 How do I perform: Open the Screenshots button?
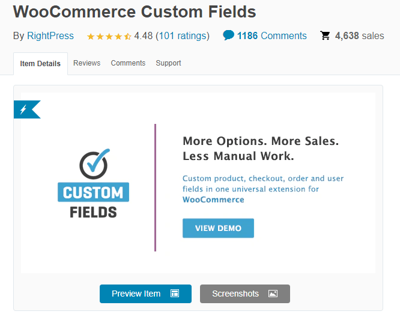pyautogui.click(x=244, y=294)
